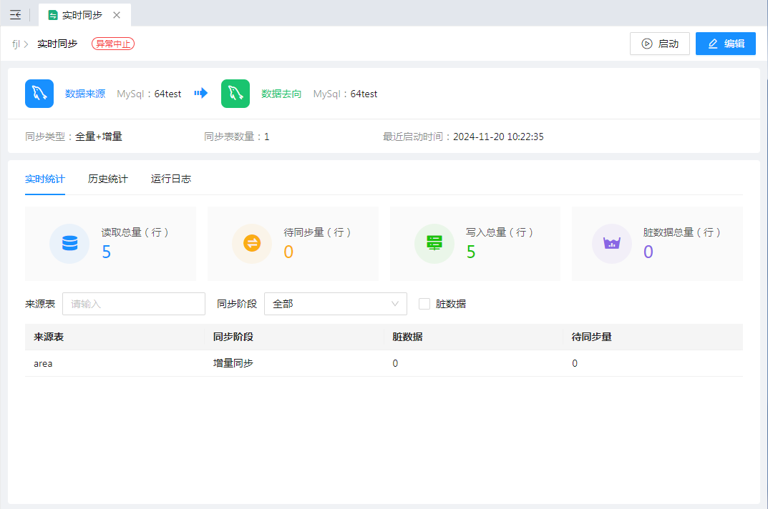The height and width of the screenshot is (509, 768).
Task: Click the read total database icon
Action: click(69, 243)
